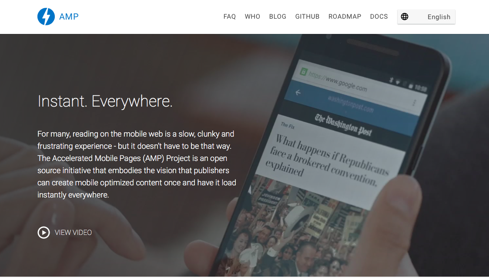Open the English language dropdown

(426, 17)
